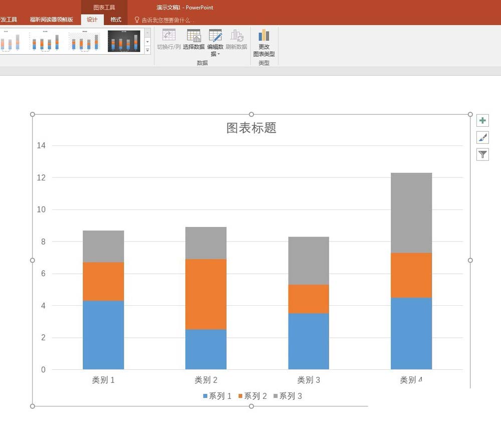Select the orange 系列 2 legend entry

click(253, 396)
